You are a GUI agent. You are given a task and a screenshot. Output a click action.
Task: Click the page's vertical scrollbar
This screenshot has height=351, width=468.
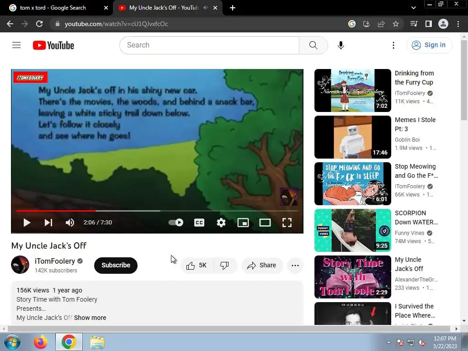(x=464, y=80)
